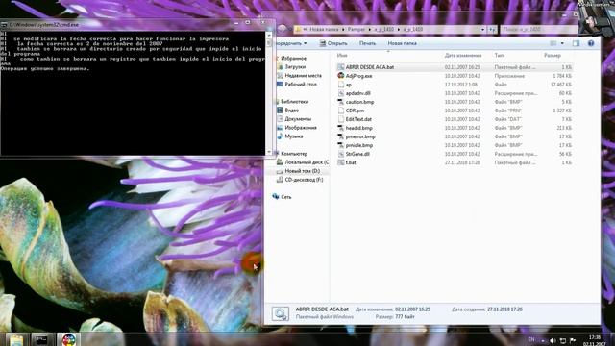Select StrGene.dll file icon

(341, 154)
